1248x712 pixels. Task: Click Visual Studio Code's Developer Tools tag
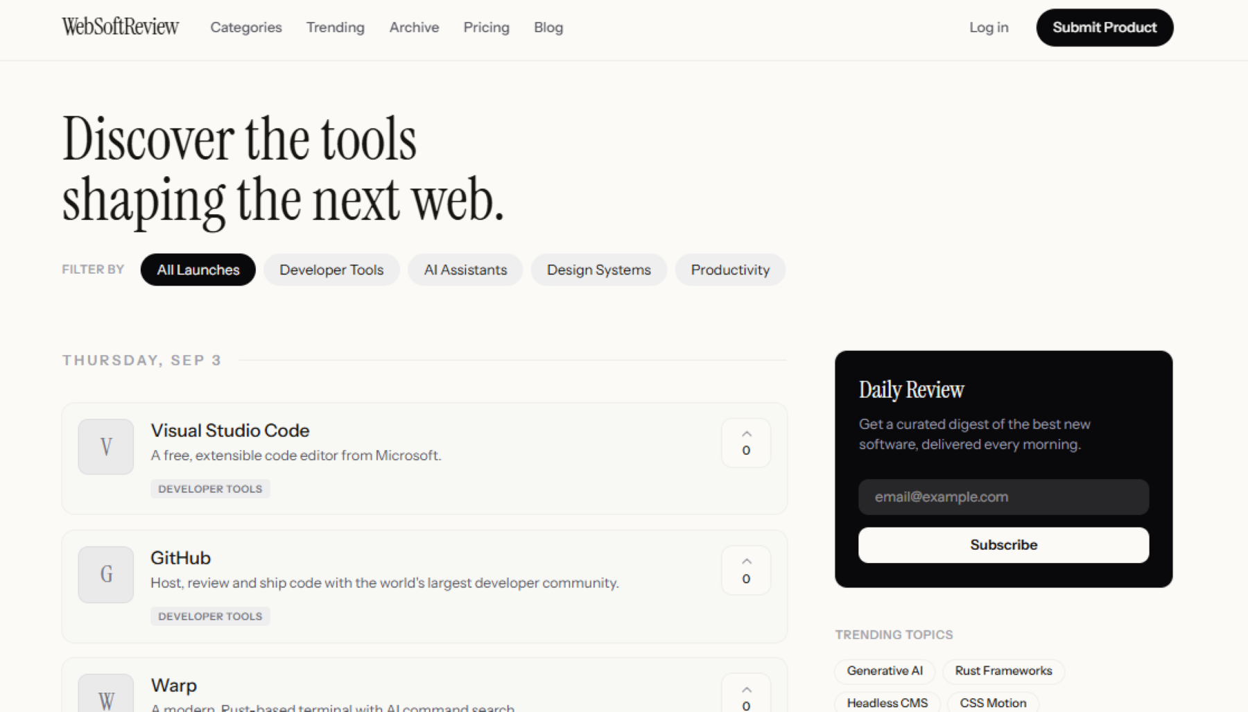pos(210,489)
